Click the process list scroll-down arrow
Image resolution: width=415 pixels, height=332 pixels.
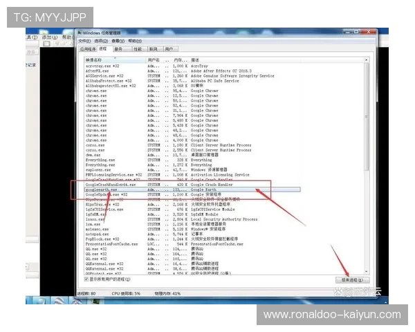pos(367,272)
